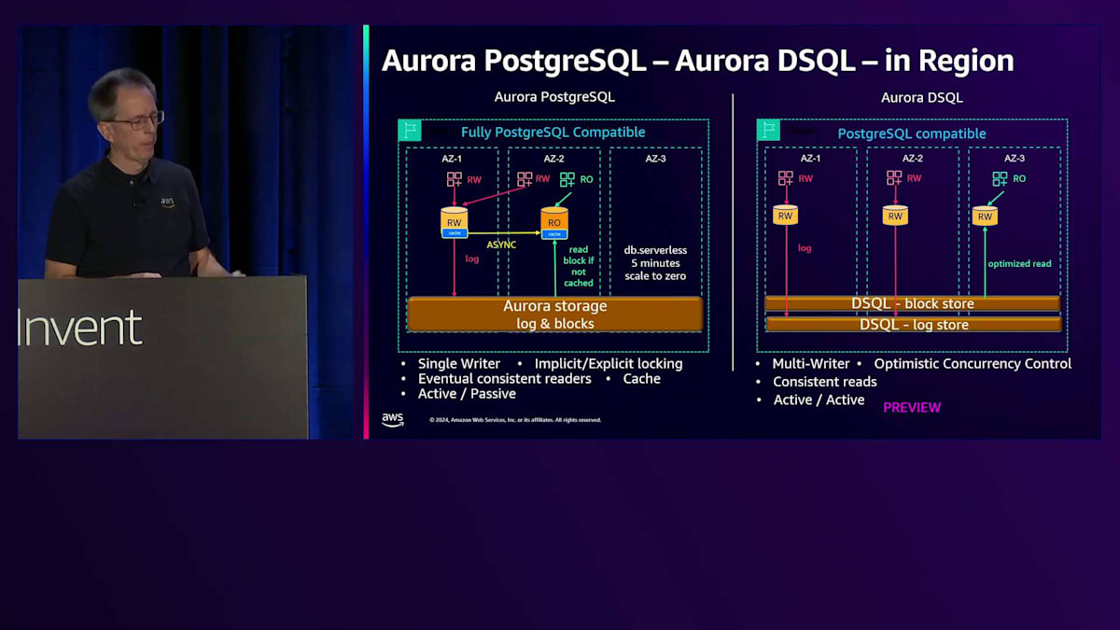Select the RW client icon in Aurora DSQL AZ-2
This screenshot has width=1120, height=630.
tap(895, 178)
